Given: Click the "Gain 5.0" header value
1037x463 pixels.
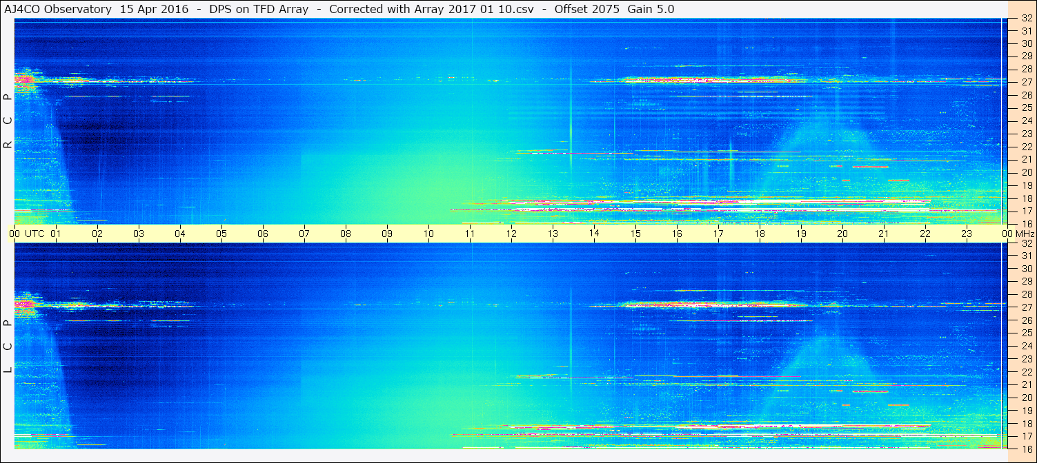Looking at the screenshot, I should coord(651,10).
